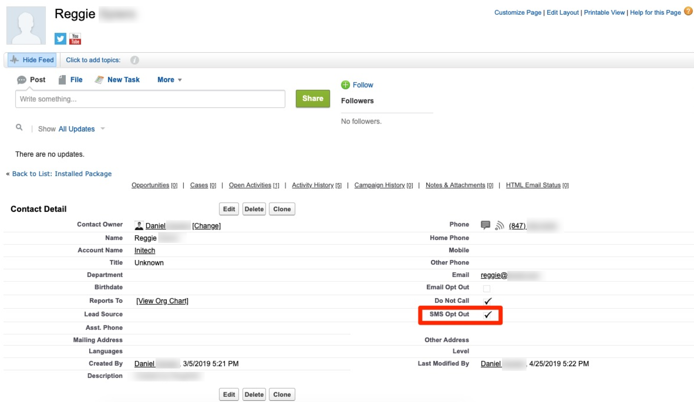Click the green Share button
The width and height of the screenshot is (694, 402).
point(313,99)
